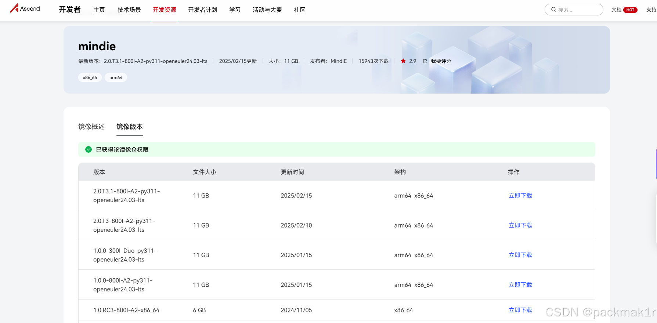Screen dimensions: 657x323
Task: Select the arm64 tag
Action: coord(116,77)
